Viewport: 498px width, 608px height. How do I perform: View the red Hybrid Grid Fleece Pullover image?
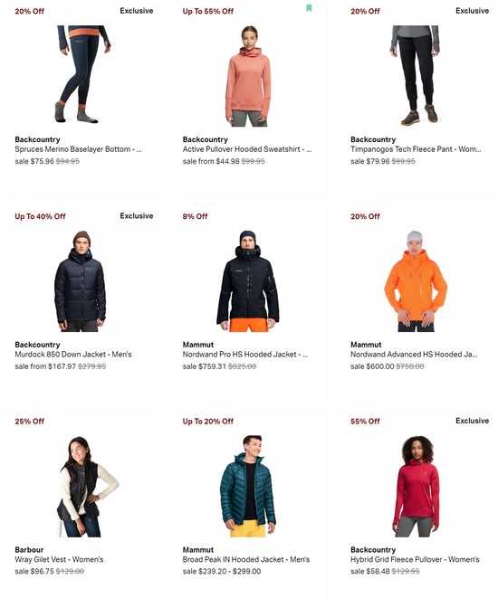tap(416, 486)
